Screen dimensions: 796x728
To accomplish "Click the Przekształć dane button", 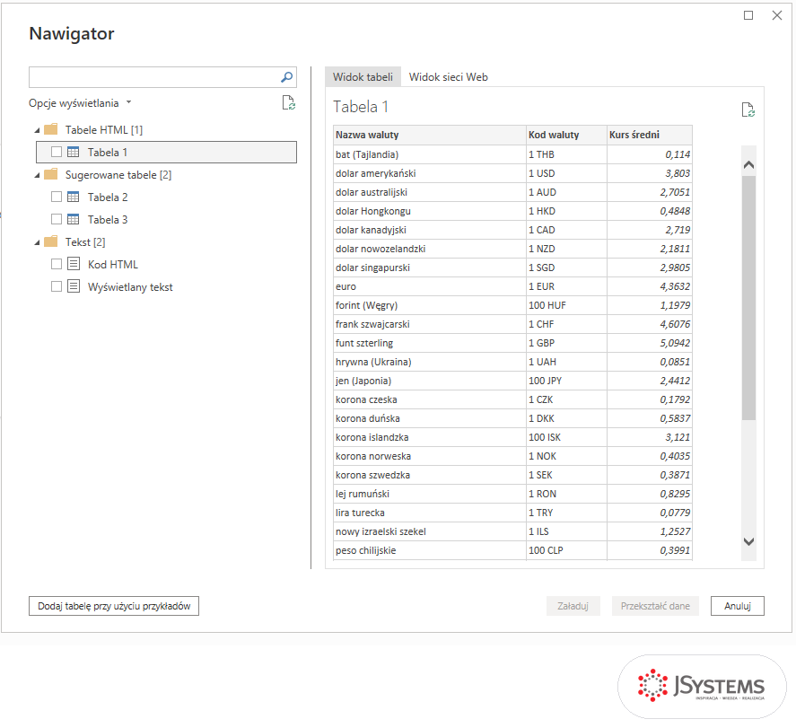I will tap(655, 606).
